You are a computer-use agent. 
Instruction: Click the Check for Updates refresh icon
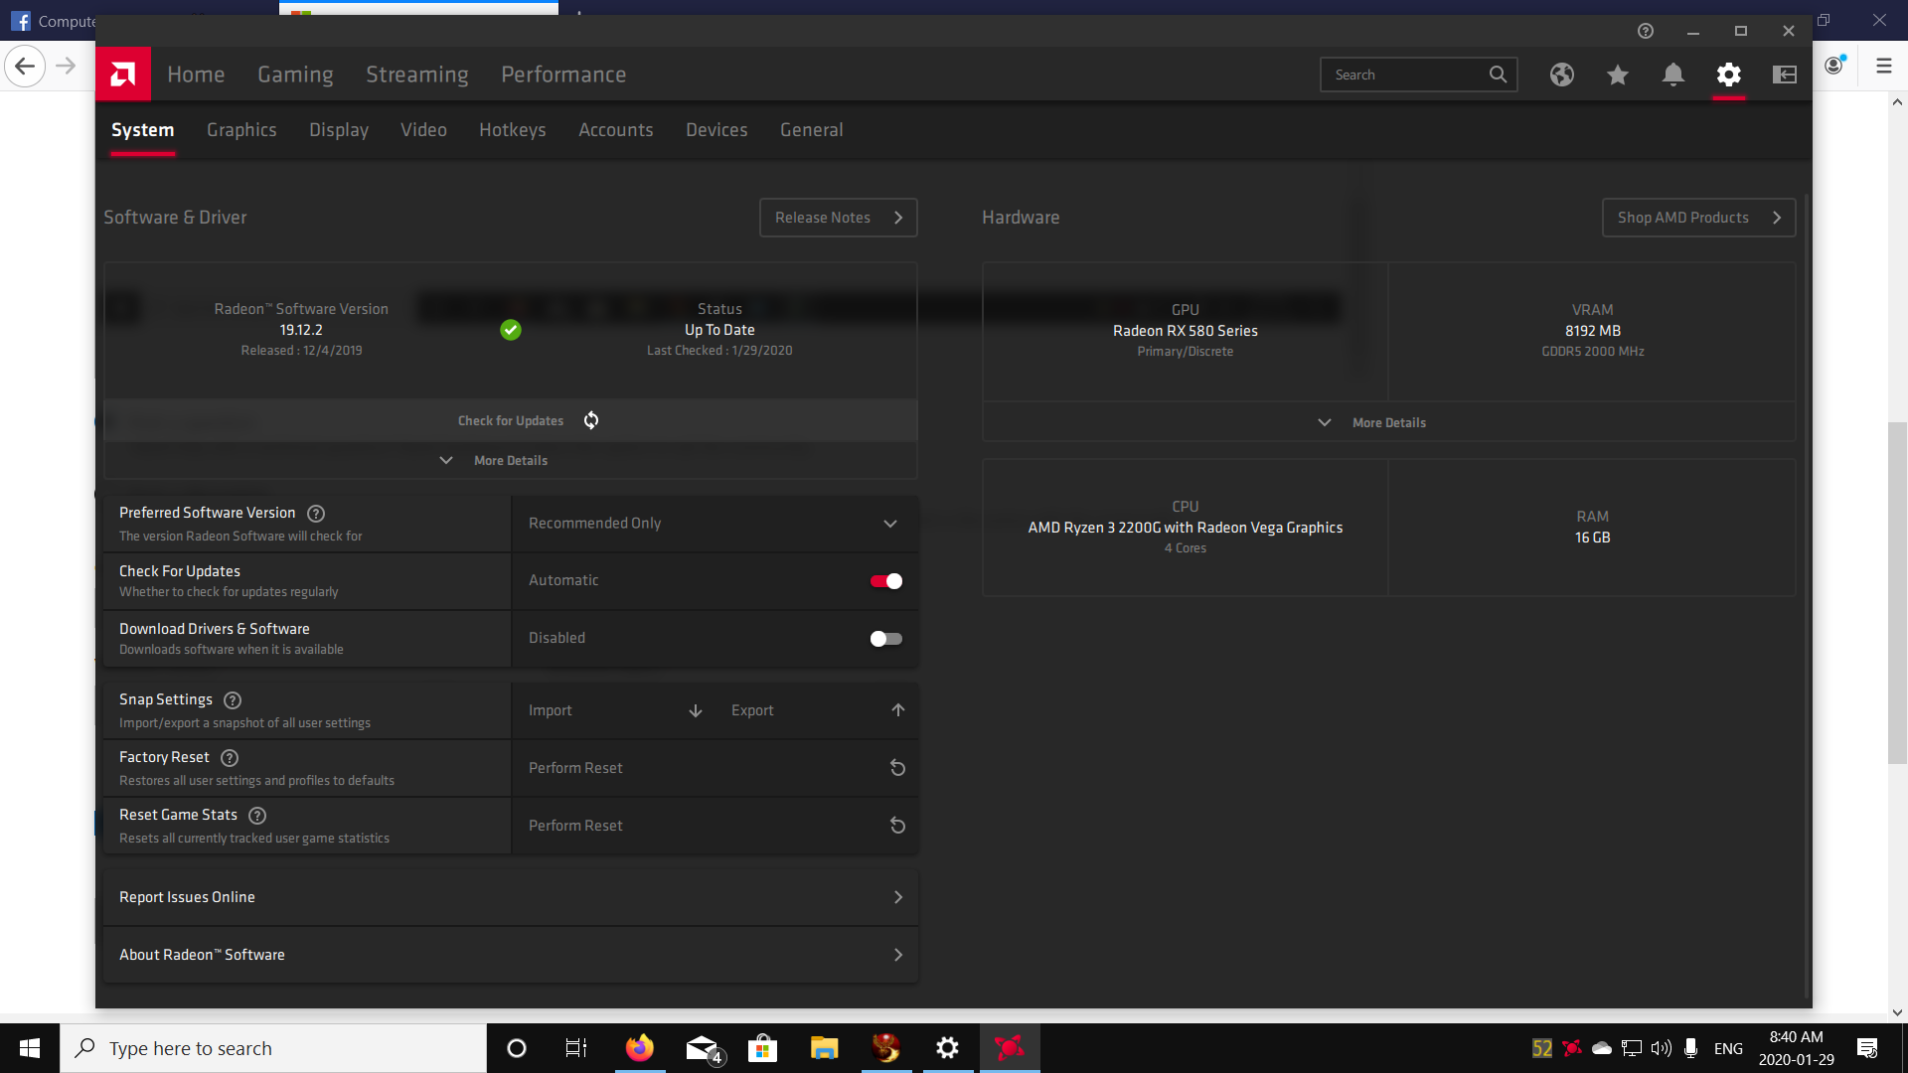591,420
